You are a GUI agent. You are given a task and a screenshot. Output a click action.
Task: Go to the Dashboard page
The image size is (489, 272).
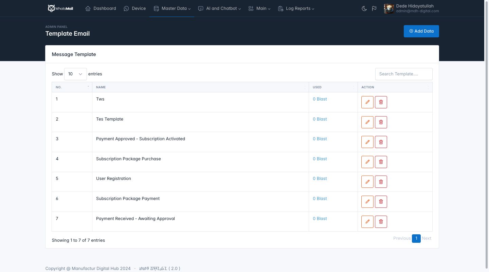[x=101, y=8]
